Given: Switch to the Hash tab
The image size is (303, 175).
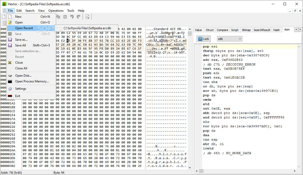Looking at the screenshot, I should coord(276,30).
